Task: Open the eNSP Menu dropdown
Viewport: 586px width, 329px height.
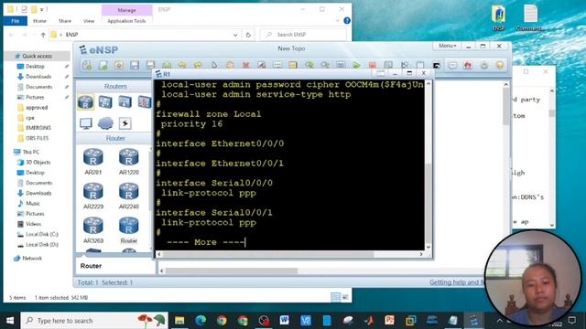Action: pos(447,46)
